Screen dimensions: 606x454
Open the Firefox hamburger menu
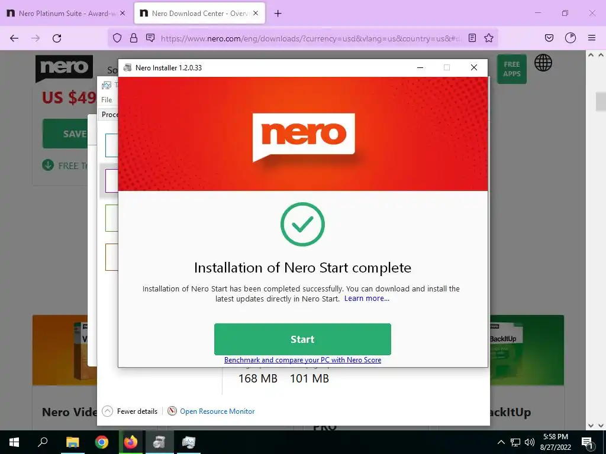(x=592, y=38)
